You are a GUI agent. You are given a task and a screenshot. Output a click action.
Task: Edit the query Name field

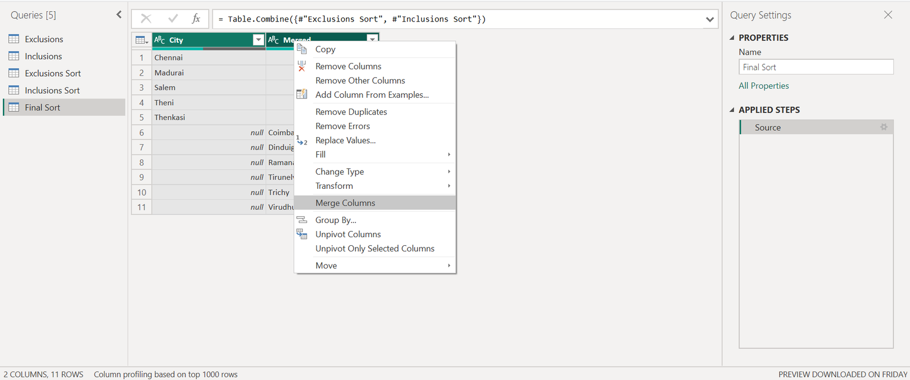pyautogui.click(x=816, y=67)
